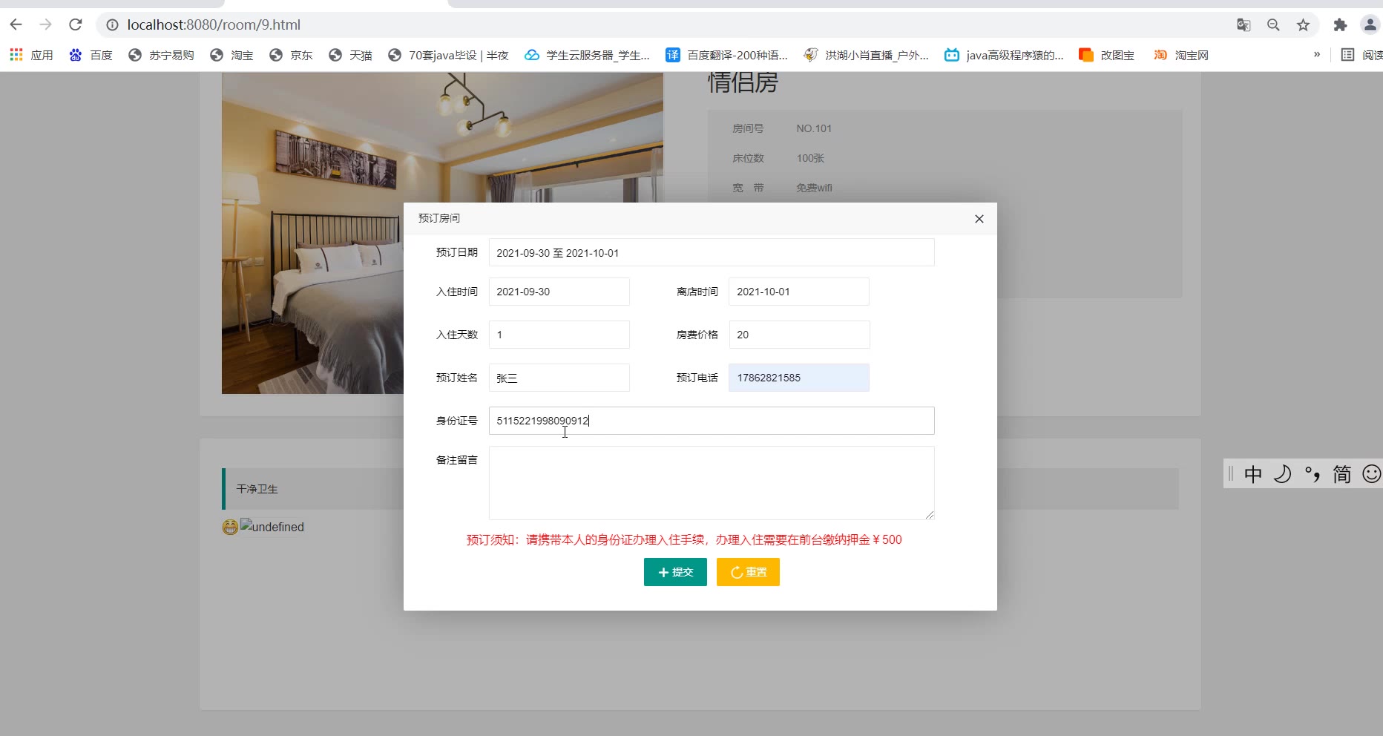1383x736 pixels.
Task: Click the grinning emoji in the review
Action: pos(230,527)
